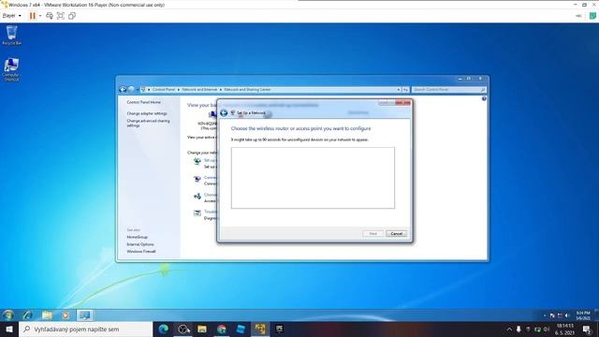Open Windows Firewall link under See also
This screenshot has height=337, width=599.
(x=141, y=252)
